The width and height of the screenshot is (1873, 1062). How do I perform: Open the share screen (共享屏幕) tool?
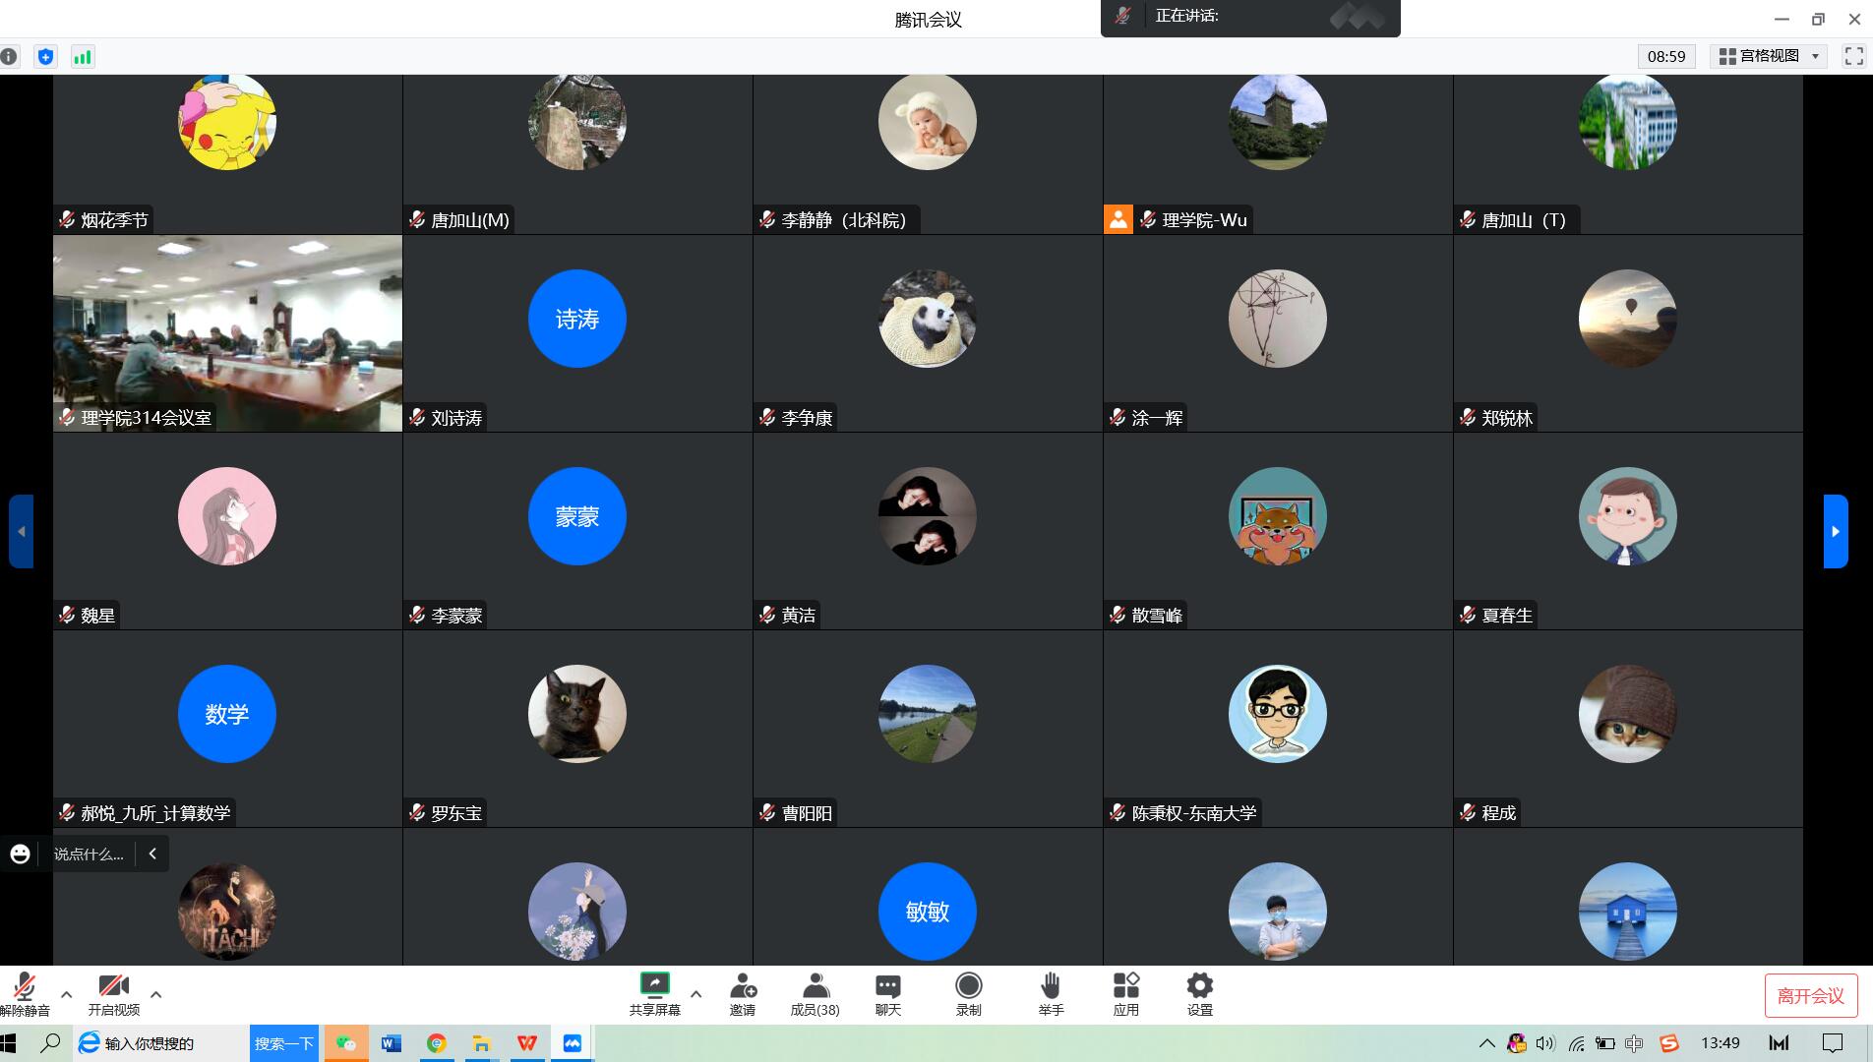654,993
